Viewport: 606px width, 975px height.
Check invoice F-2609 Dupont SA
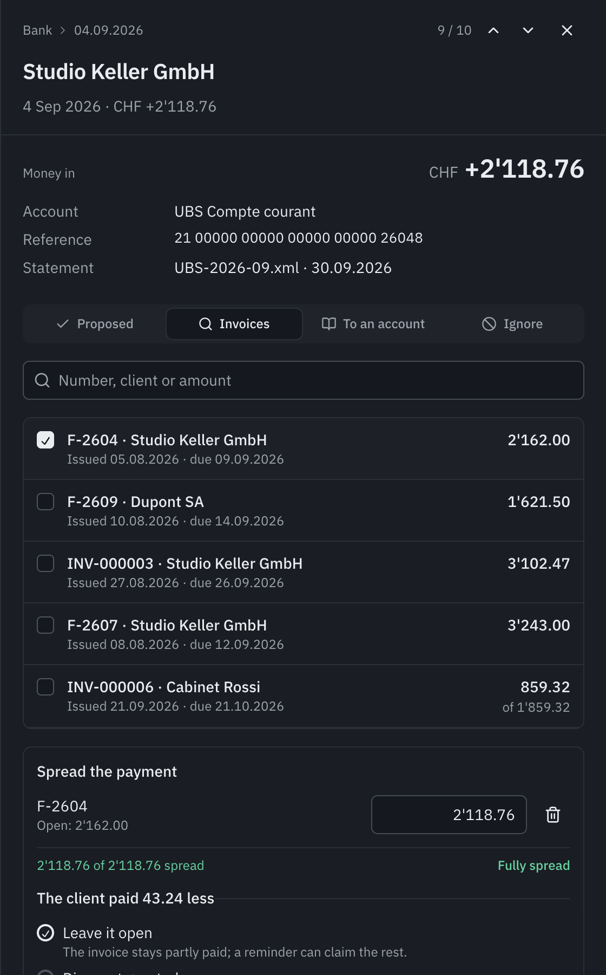45,502
